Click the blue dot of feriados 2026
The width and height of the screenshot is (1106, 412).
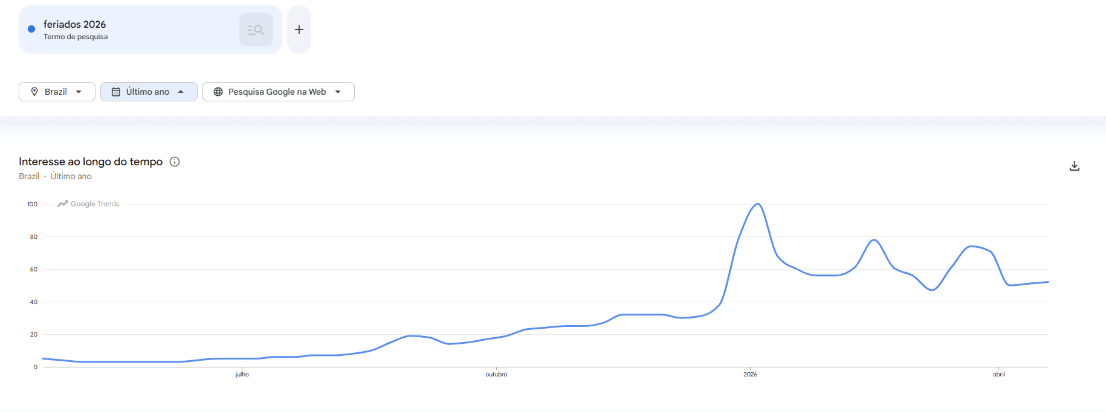[x=31, y=29]
